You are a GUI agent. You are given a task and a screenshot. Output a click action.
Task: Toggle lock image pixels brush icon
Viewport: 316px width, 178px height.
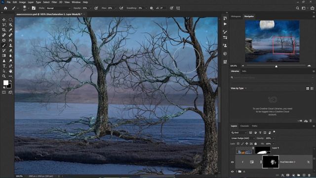tap(242, 144)
